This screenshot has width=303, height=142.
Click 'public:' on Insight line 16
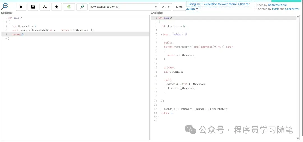[x=169, y=80]
